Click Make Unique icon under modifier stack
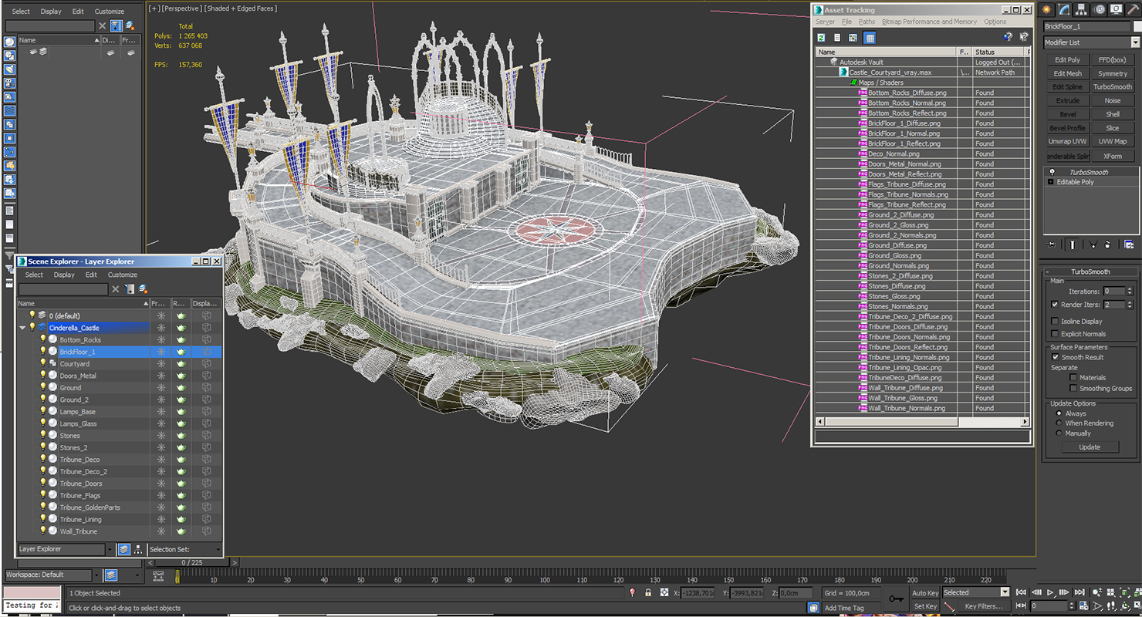 (1093, 244)
